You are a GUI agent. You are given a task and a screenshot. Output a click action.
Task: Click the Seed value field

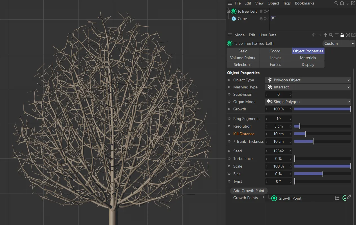tap(278, 151)
